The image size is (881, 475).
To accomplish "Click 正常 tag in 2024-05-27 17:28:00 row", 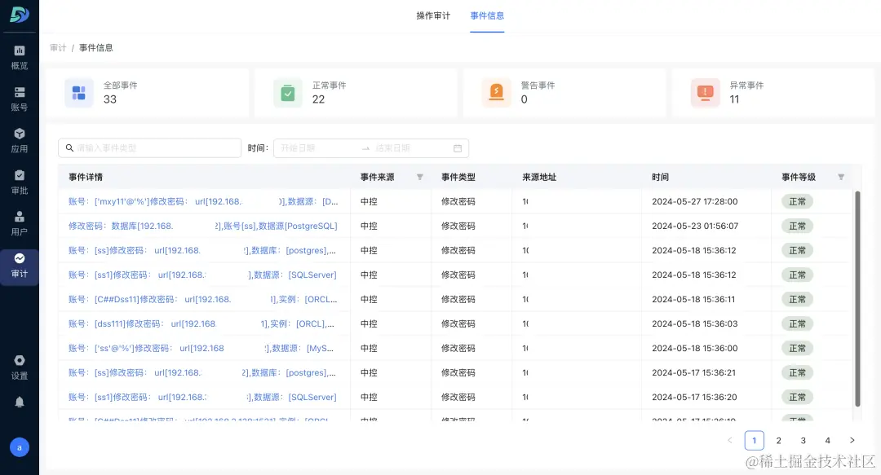I will [x=797, y=201].
